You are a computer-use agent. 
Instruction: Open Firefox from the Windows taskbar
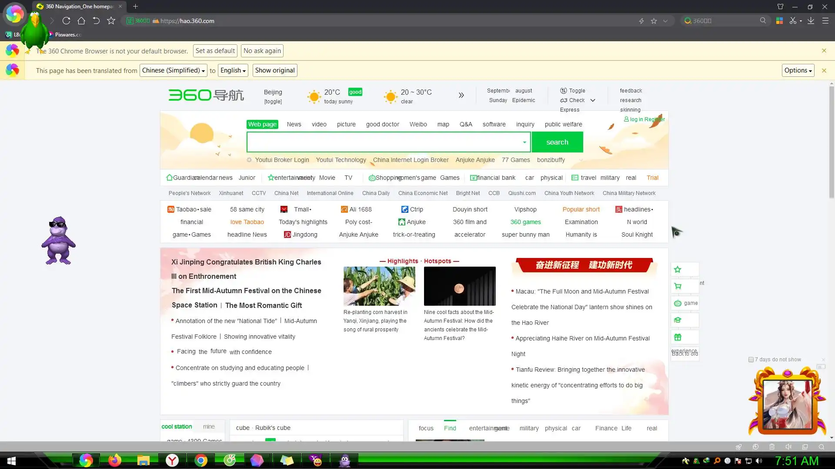click(115, 460)
